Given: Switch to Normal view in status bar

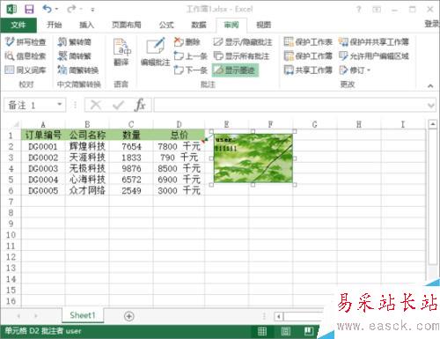Looking at the screenshot, I should point(262,331).
